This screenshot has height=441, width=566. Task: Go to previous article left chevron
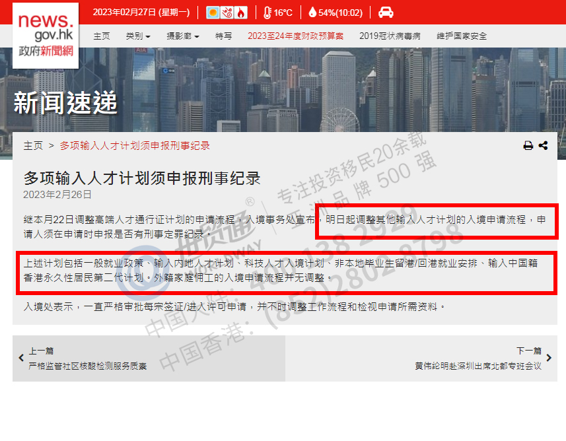coord(21,358)
